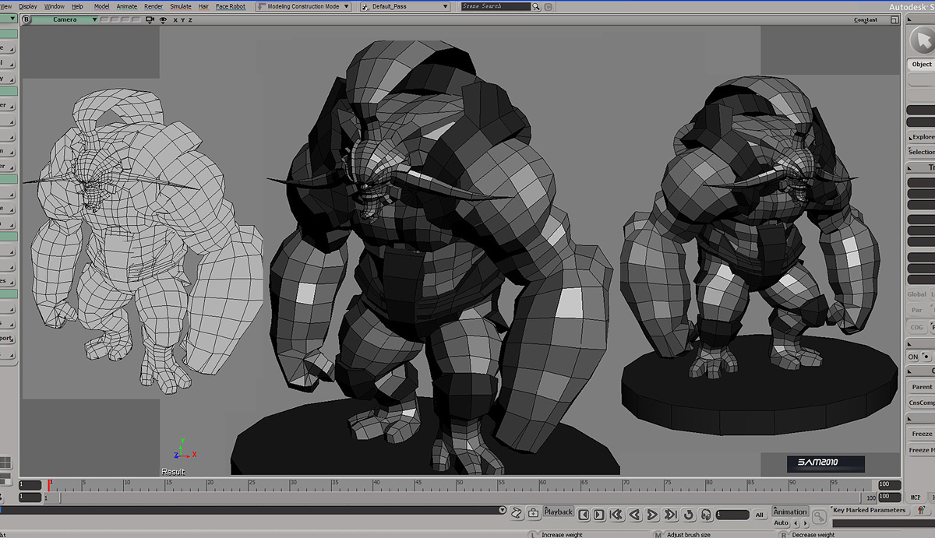This screenshot has height=538, width=935.
Task: Jump to last frame
Action: click(670, 515)
